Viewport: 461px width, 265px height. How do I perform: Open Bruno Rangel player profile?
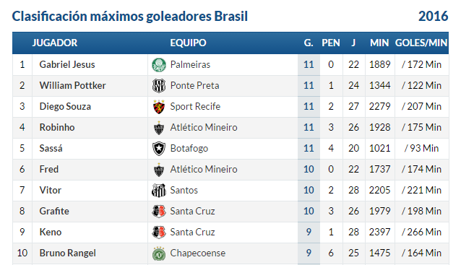(x=68, y=253)
